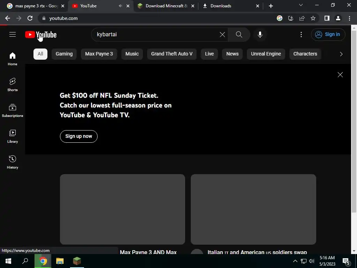
Task: Show hidden system tray icons
Action: 295,261
